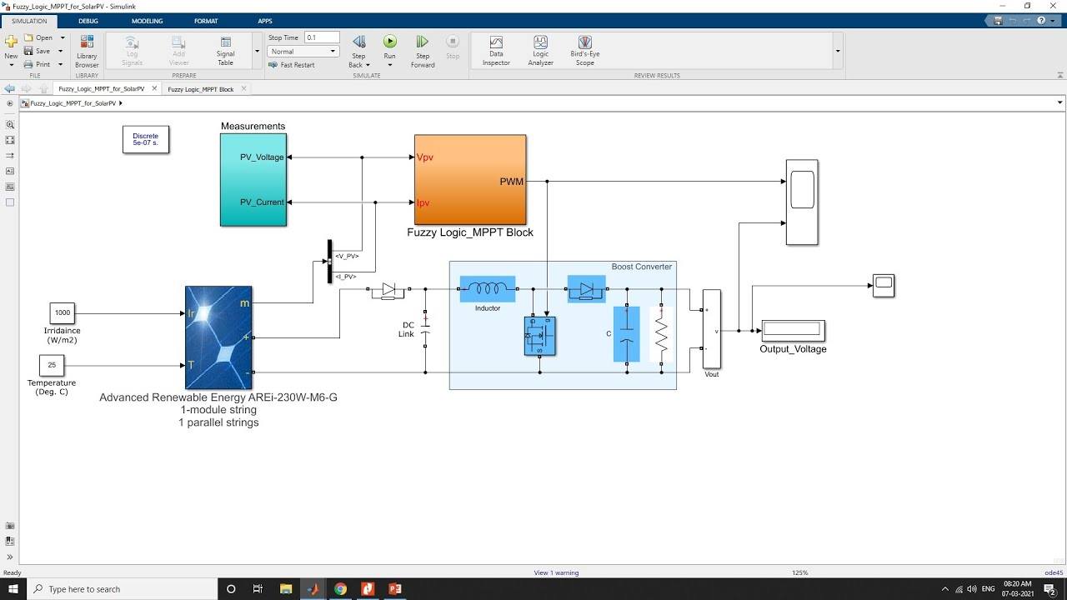The height and width of the screenshot is (600, 1067).
Task: Select the solar PV array block
Action: click(218, 337)
